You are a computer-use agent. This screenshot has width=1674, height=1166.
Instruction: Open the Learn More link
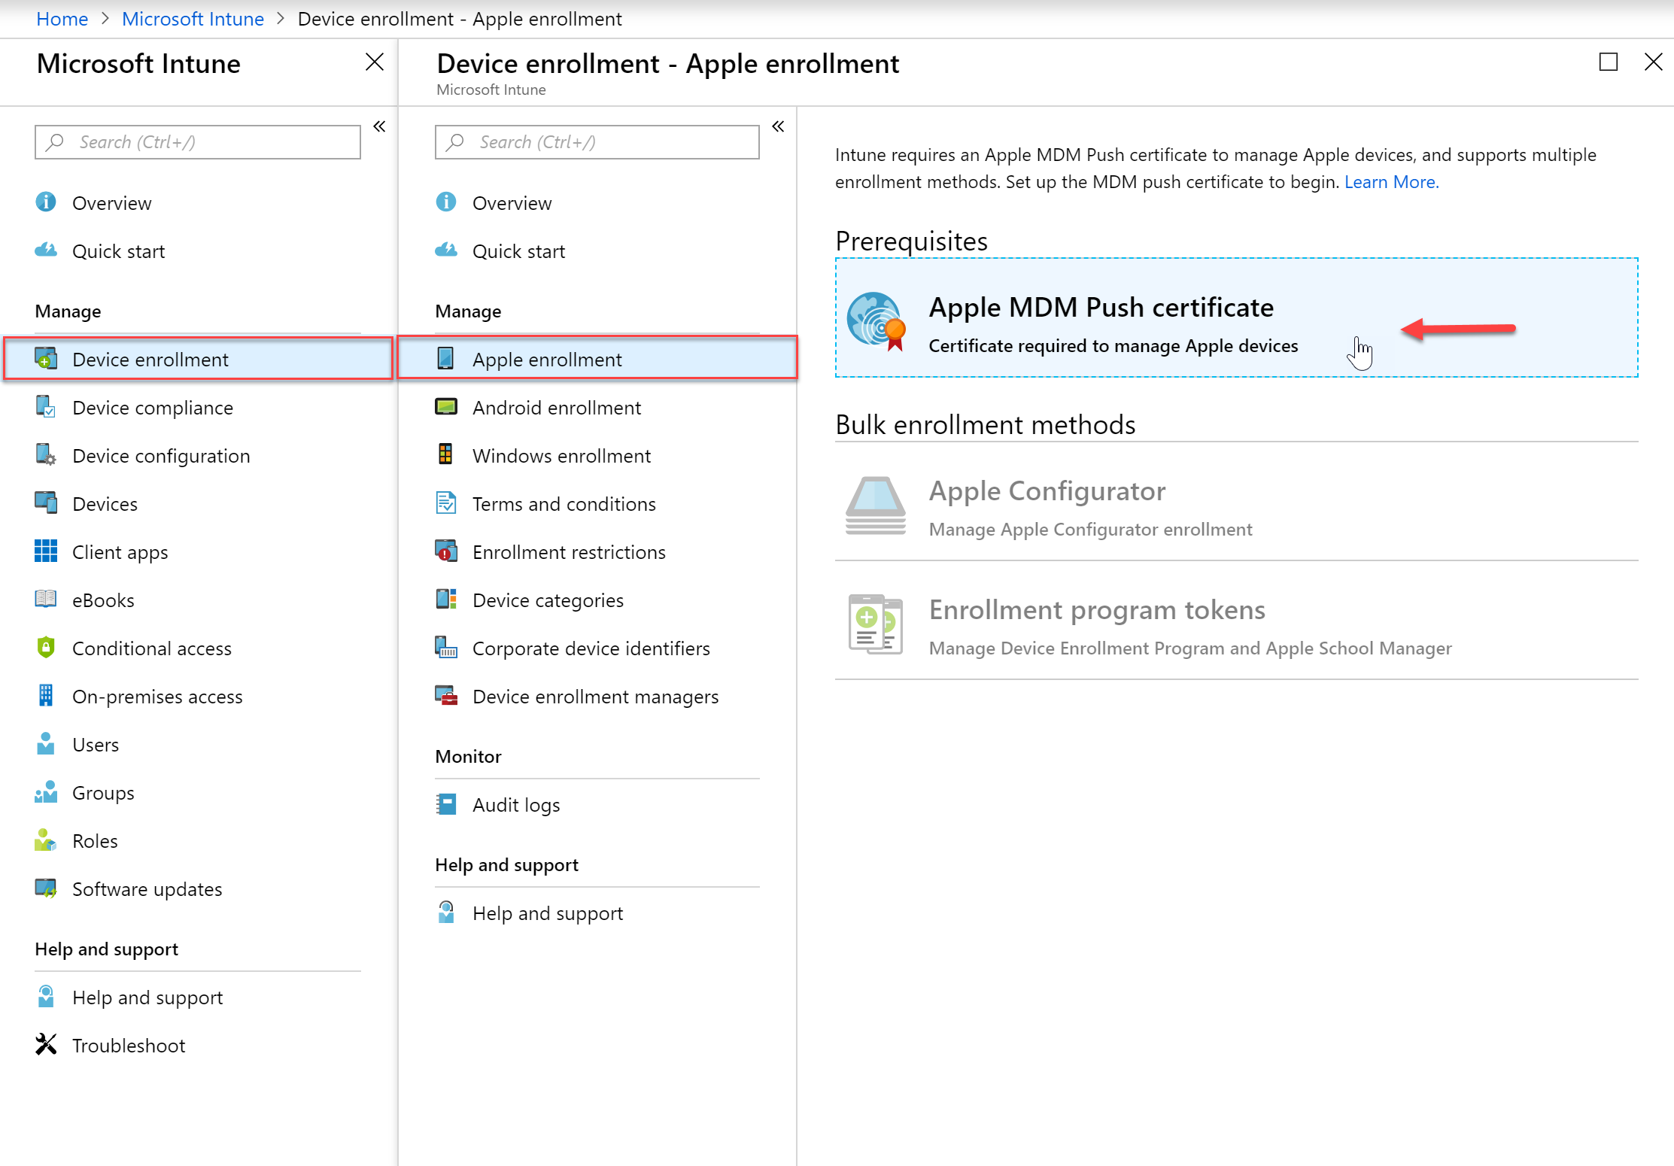1391,182
